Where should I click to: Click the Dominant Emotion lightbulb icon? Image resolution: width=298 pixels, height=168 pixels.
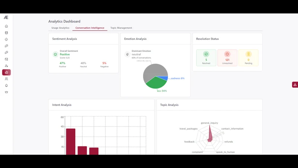(127, 54)
